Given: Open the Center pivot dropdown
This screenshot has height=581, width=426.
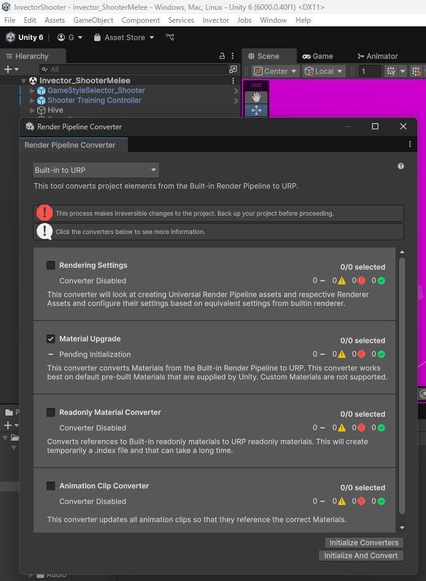Looking at the screenshot, I should coord(275,71).
